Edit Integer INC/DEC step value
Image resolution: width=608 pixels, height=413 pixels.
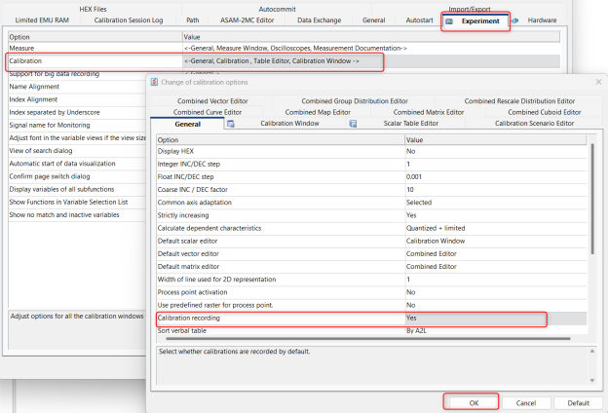pyautogui.click(x=496, y=164)
